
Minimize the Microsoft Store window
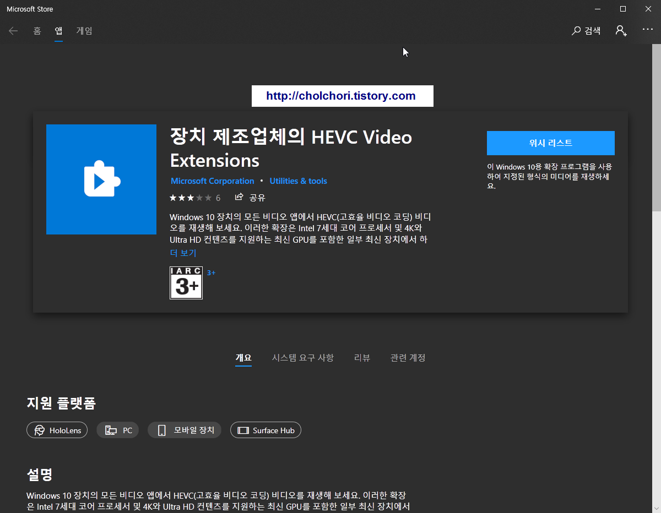(x=598, y=9)
